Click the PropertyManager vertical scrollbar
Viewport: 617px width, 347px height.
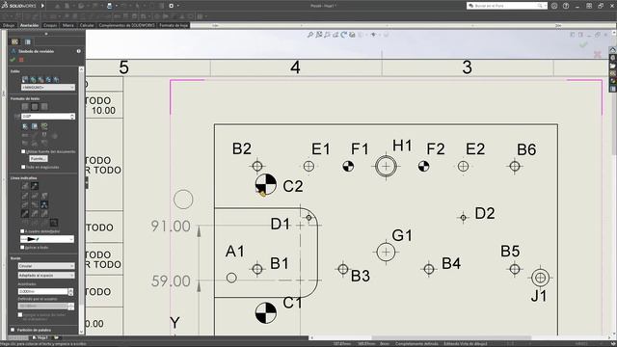[81, 200]
